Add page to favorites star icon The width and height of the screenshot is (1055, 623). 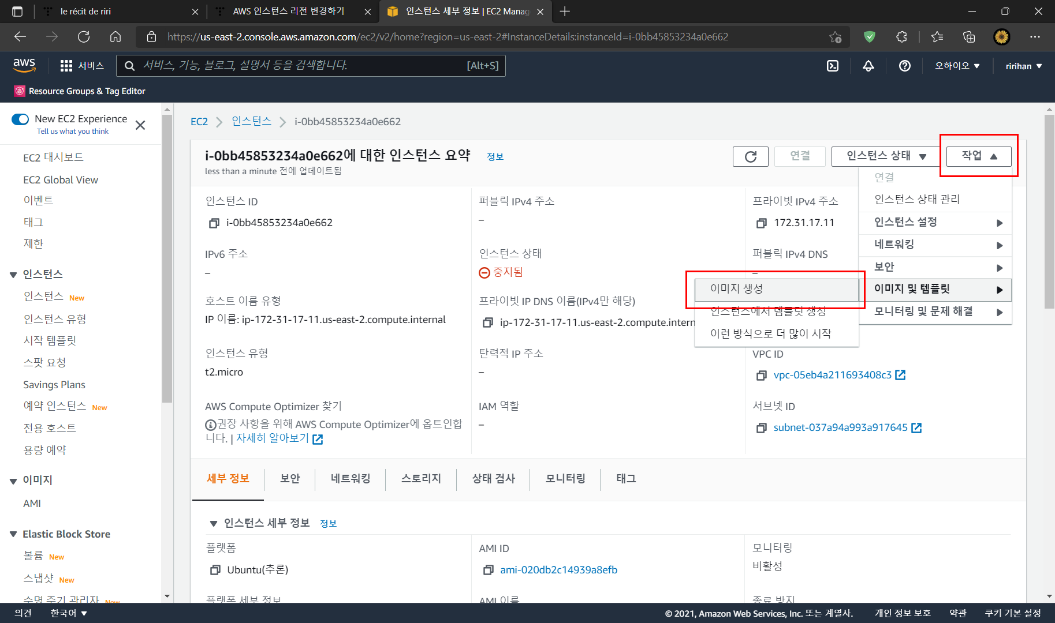point(835,37)
